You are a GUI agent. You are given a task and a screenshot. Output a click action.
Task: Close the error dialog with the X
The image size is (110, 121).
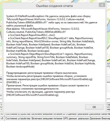point(102,5)
